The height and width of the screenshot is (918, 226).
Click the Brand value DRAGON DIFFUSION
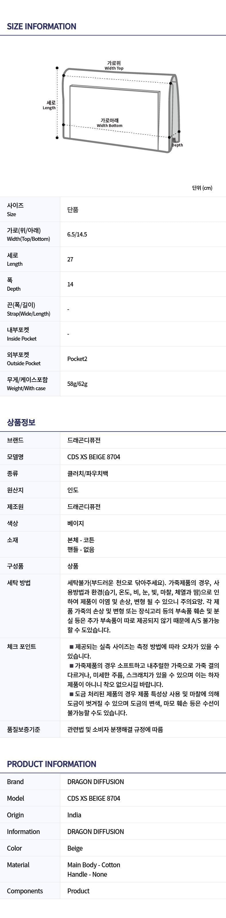pyautogui.click(x=96, y=782)
